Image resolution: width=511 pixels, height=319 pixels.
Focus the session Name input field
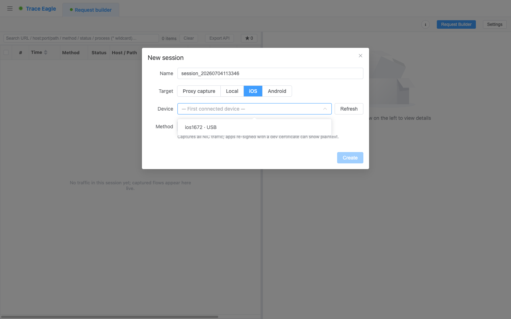pyautogui.click(x=270, y=73)
